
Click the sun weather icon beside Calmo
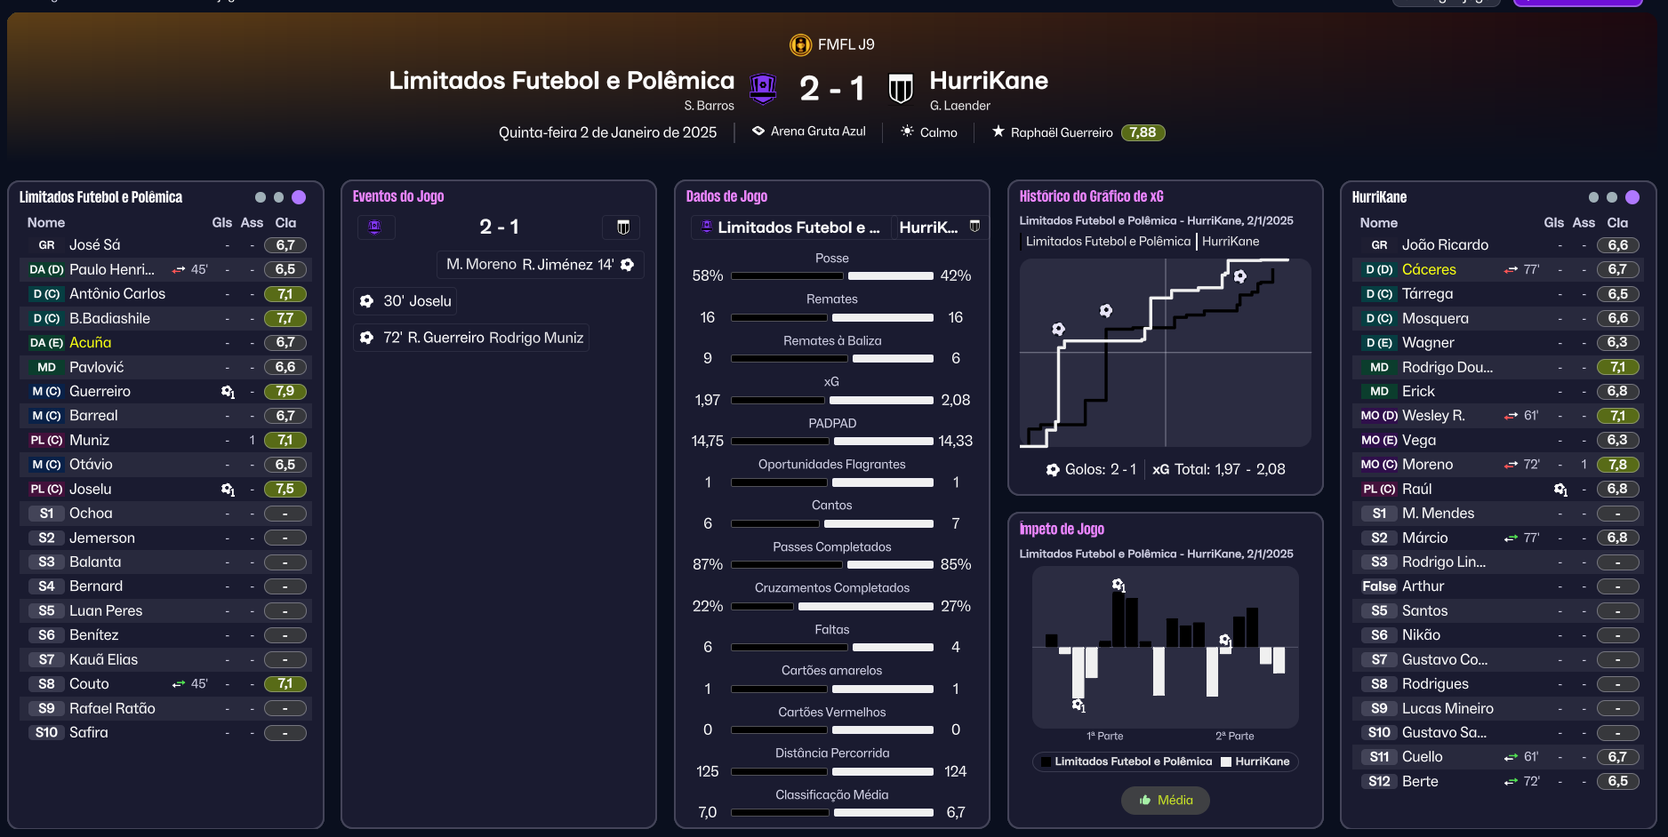907,132
